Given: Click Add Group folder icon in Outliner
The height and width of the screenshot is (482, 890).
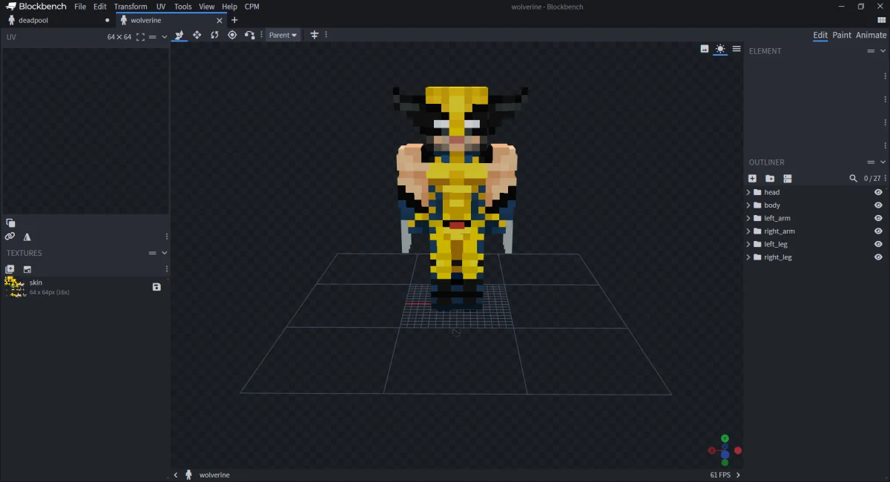Looking at the screenshot, I should (x=770, y=179).
